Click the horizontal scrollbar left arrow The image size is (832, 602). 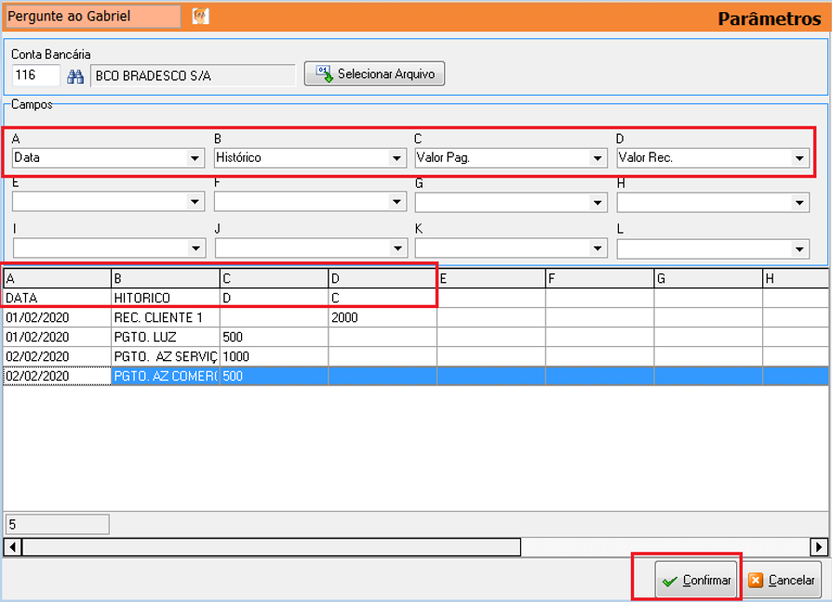click(12, 547)
